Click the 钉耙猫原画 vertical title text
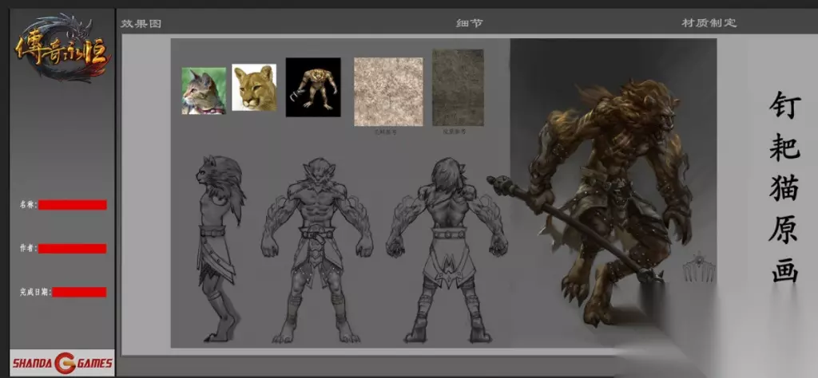Viewport: 818px width, 378px height. coord(784,187)
